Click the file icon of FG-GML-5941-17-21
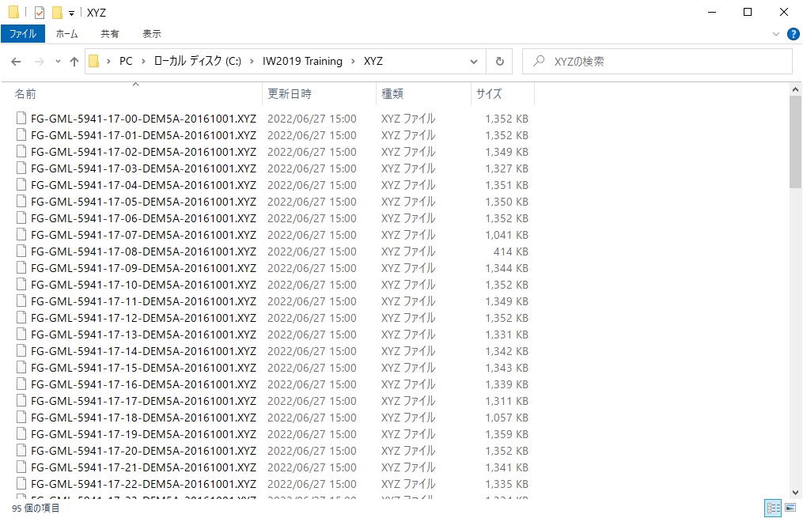This screenshot has height=518, width=803. click(x=21, y=467)
